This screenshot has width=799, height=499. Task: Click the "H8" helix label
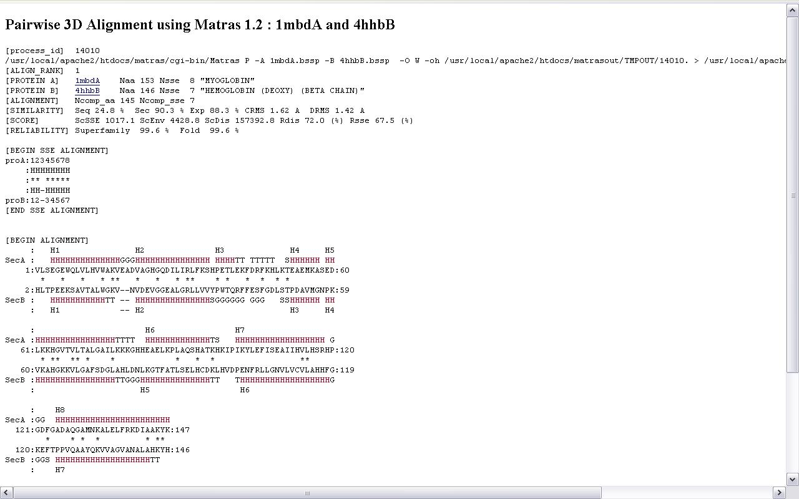tap(60, 410)
